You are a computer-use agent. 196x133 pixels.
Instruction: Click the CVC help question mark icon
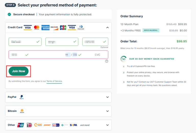(107, 61)
